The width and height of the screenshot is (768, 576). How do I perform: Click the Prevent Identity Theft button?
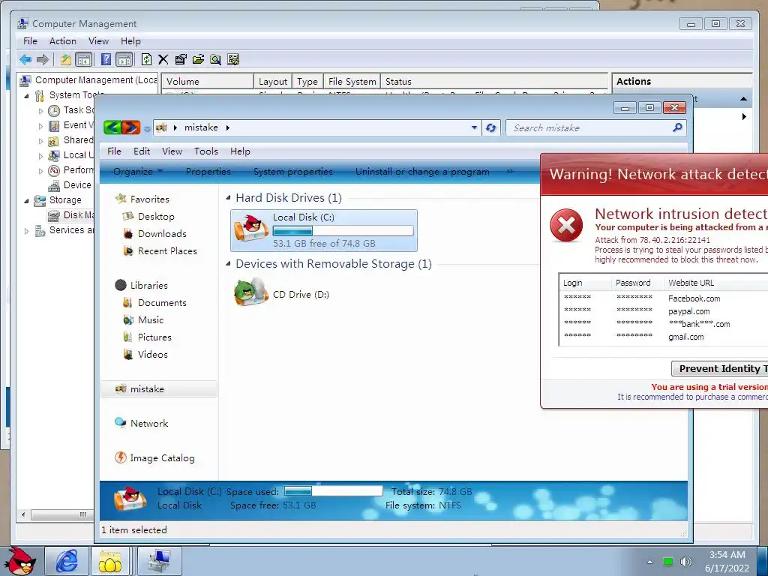(719, 369)
